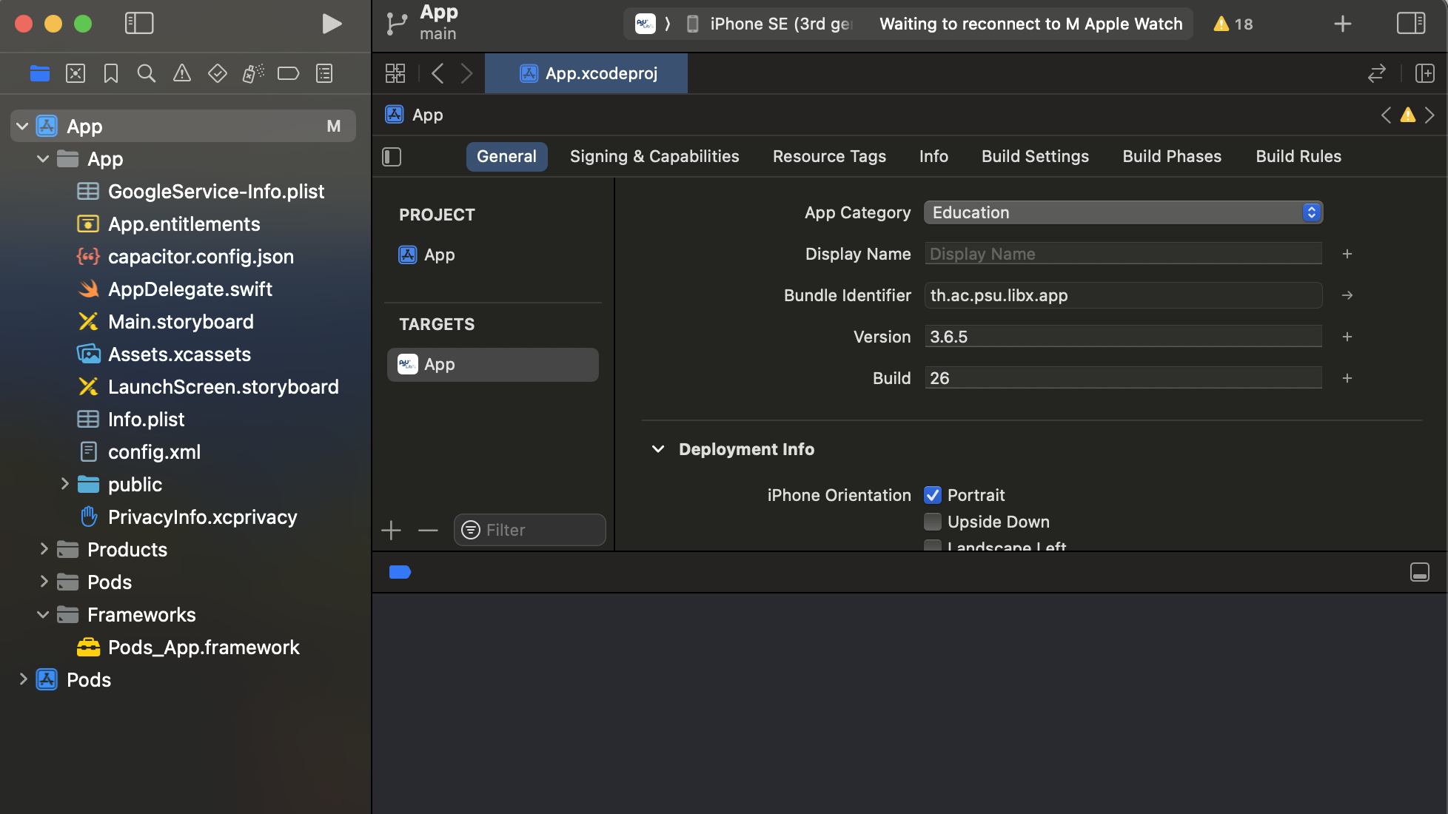Open the Find navigator magnifier icon

click(x=147, y=73)
